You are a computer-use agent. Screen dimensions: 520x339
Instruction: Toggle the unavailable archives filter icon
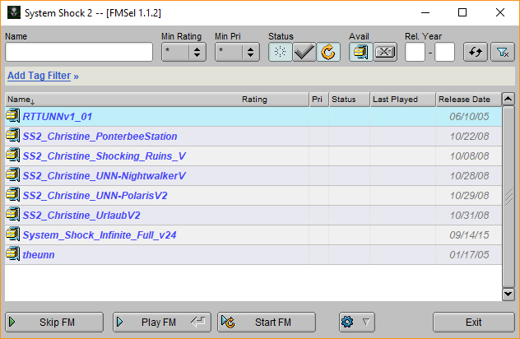point(385,52)
